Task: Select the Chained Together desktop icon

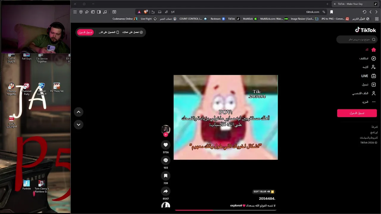Action: (x=12, y=89)
